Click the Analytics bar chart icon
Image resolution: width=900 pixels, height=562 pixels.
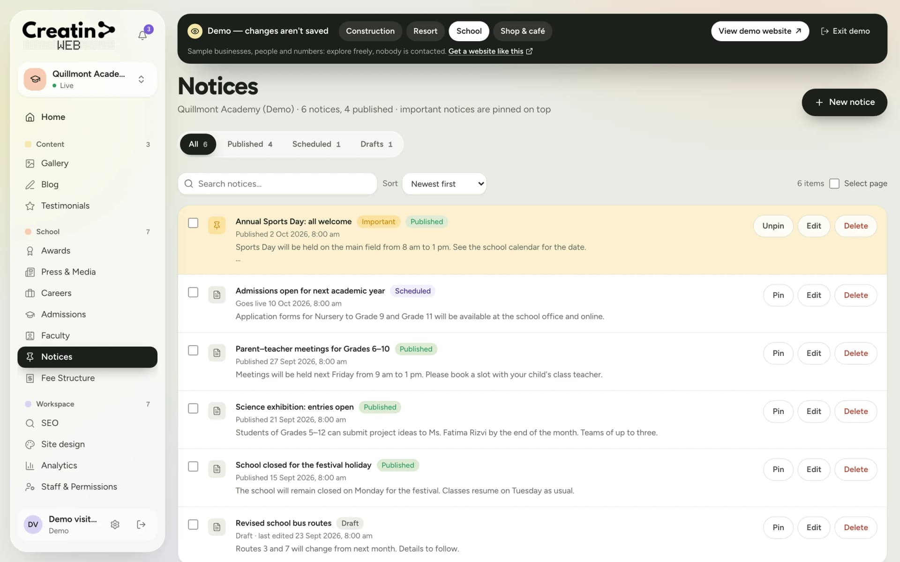pos(30,466)
